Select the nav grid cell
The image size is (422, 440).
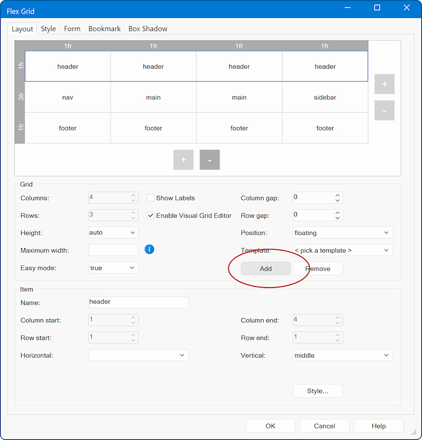(x=68, y=97)
